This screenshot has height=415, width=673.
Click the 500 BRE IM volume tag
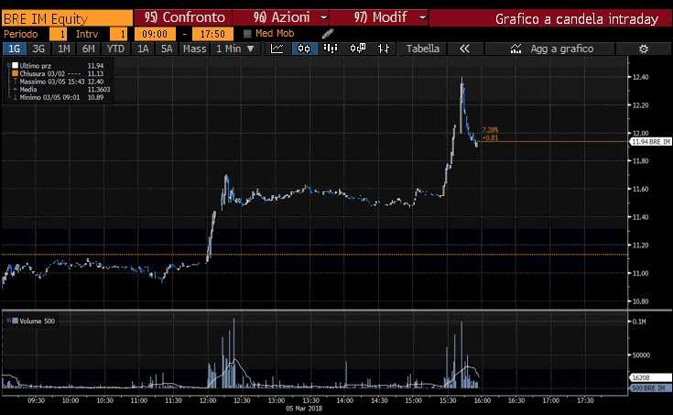650,388
